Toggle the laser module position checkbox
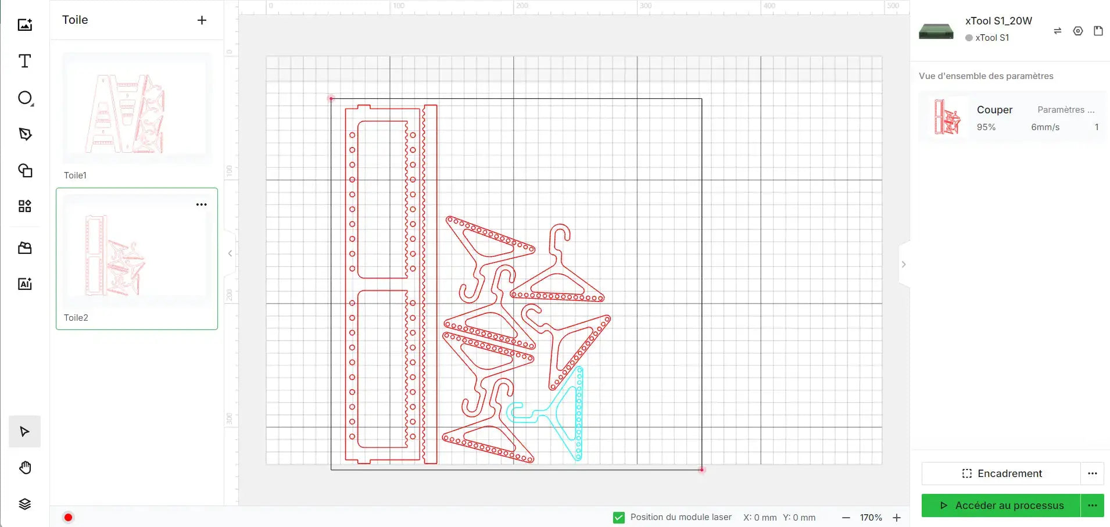Screen dimensions: 1110x527 pos(619,517)
